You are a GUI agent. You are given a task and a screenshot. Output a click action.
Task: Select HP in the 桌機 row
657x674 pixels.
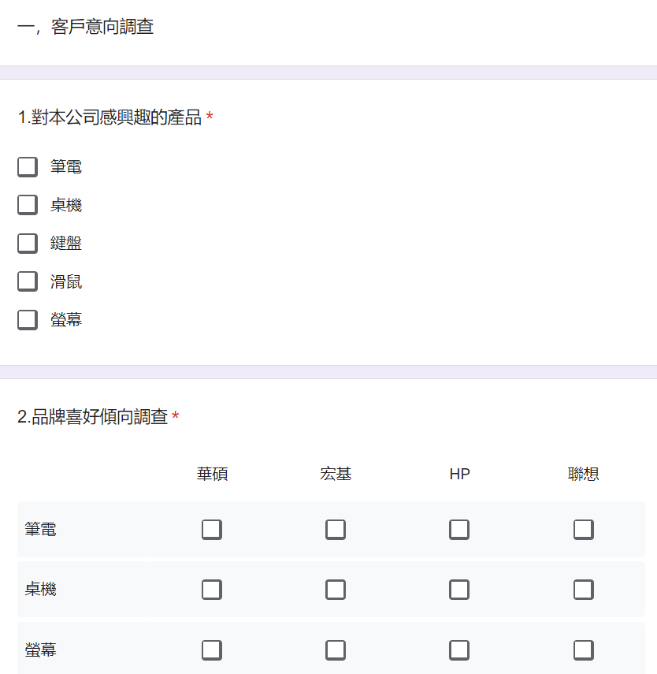459,590
